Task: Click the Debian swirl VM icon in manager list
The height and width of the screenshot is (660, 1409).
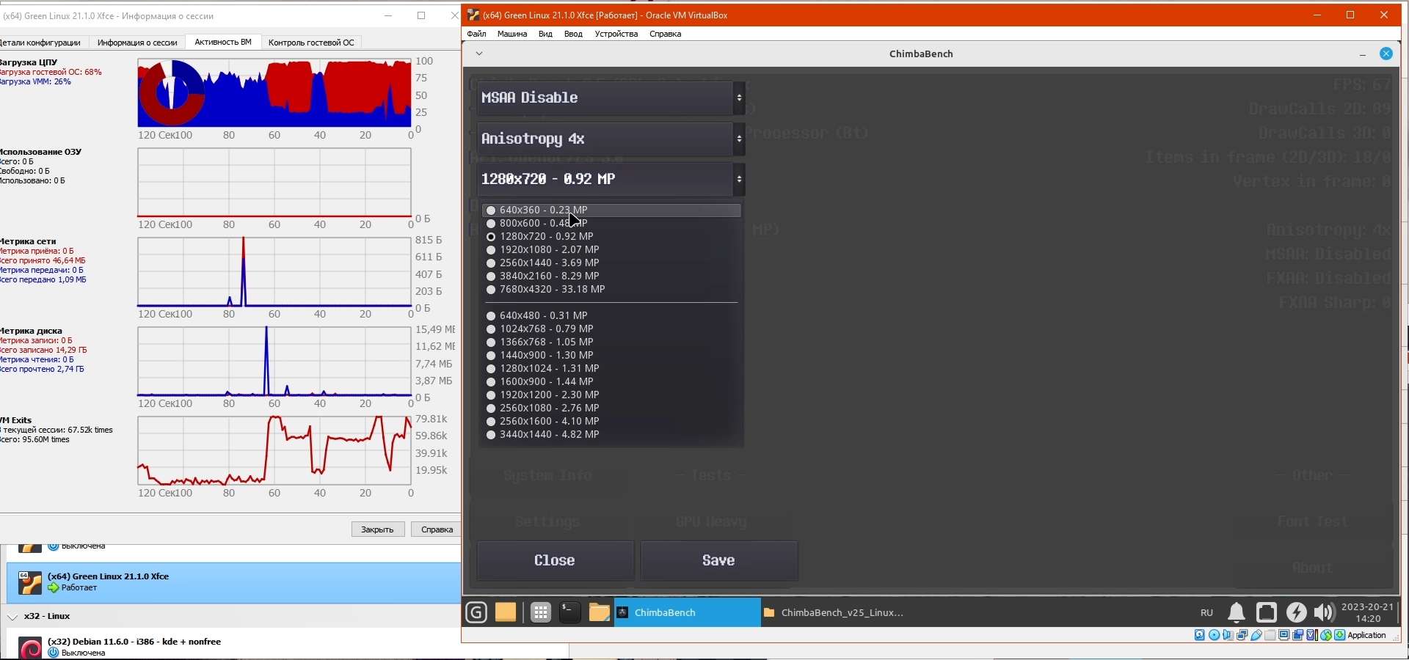Action: click(x=29, y=649)
